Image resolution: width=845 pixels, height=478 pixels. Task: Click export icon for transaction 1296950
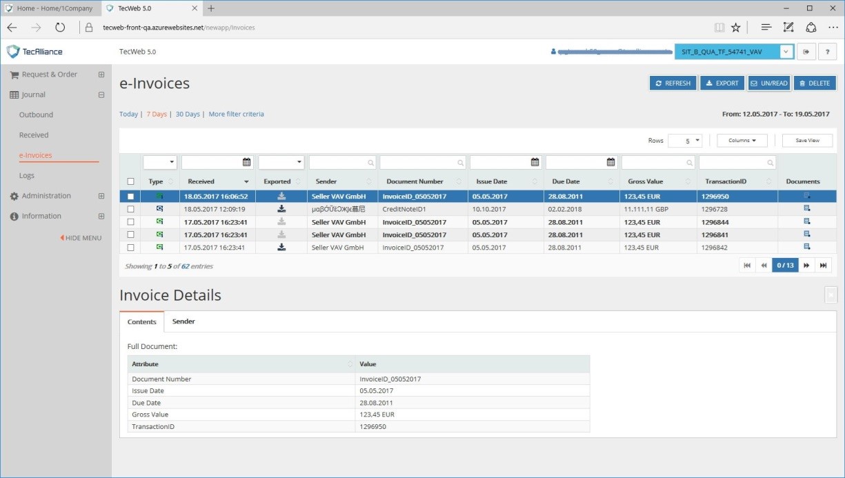(281, 197)
